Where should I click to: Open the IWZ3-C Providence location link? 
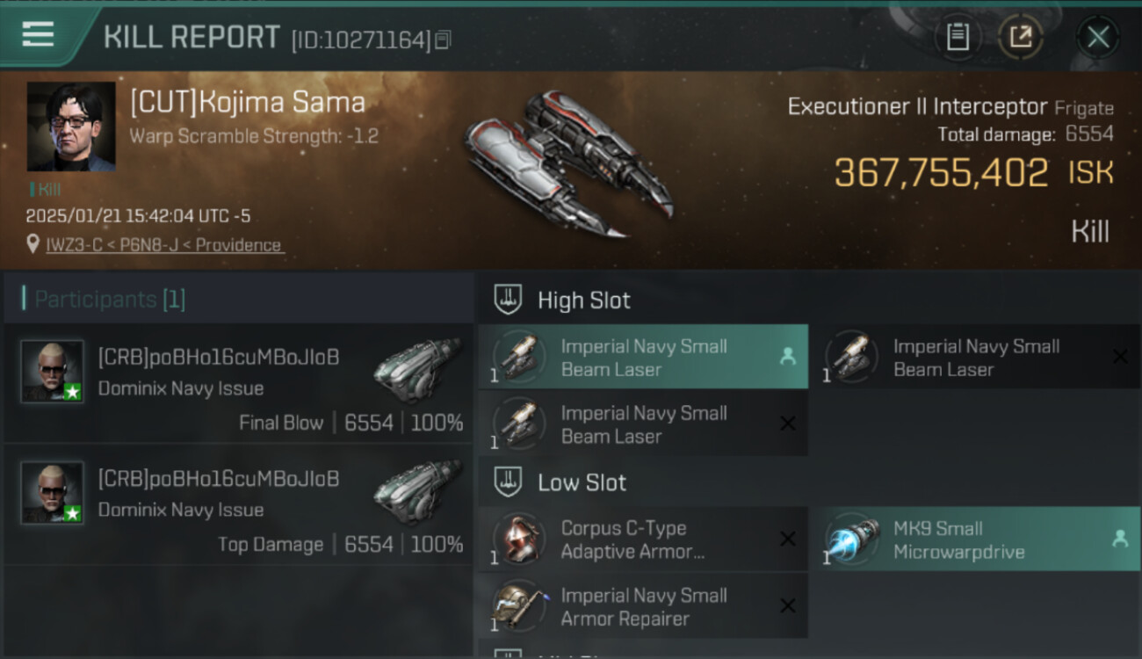click(163, 245)
